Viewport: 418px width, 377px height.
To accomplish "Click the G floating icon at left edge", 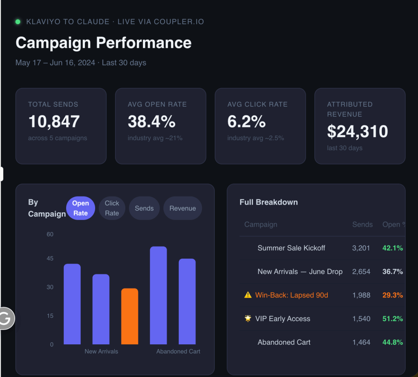I will [x=7, y=318].
